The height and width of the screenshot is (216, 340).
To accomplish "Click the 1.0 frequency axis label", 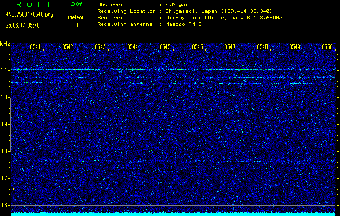I will click(x=4, y=97).
